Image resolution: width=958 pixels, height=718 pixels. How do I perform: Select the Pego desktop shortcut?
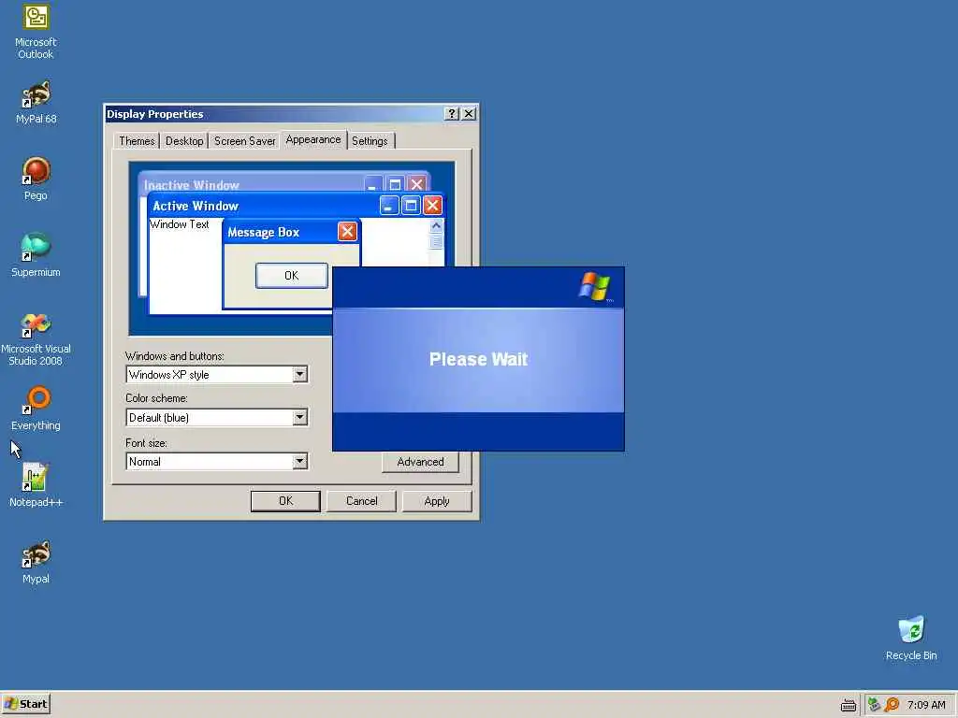tap(36, 179)
